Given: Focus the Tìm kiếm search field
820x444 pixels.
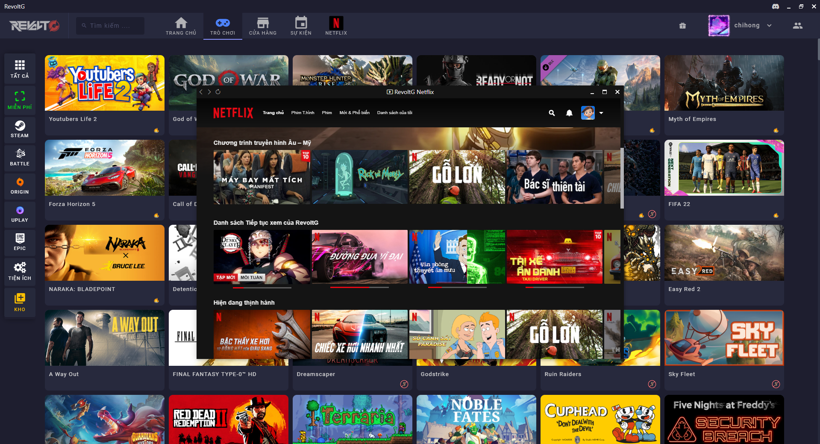Looking at the screenshot, I should 110,26.
